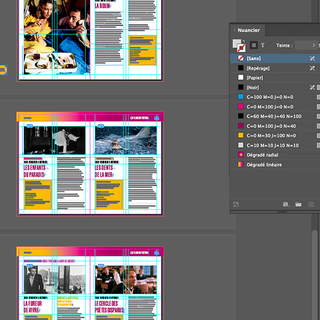Click gradient header bar of middle spread
This screenshot has height=320, width=320.
click(x=90, y=117)
